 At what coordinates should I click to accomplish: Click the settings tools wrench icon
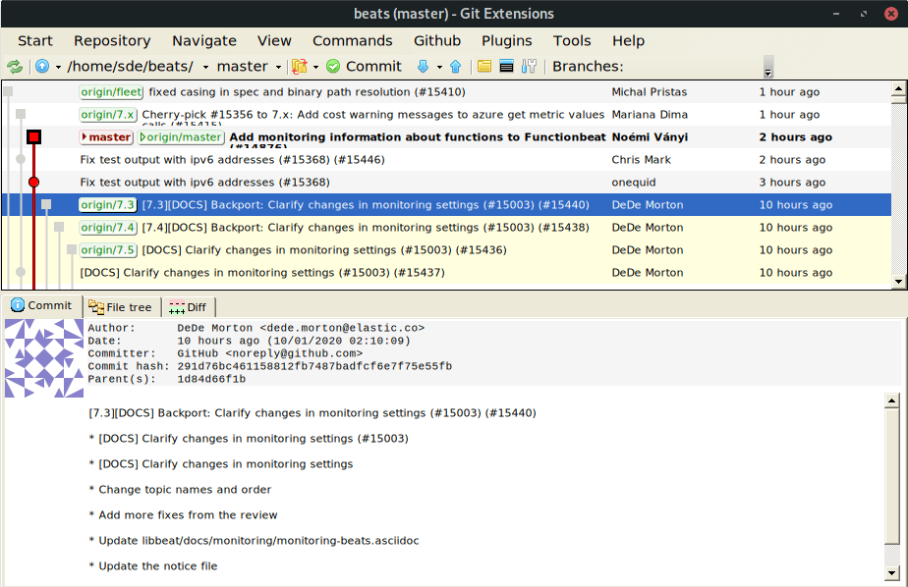529,66
